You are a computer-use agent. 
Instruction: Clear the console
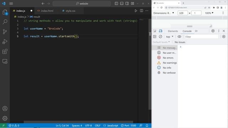(160, 37)
